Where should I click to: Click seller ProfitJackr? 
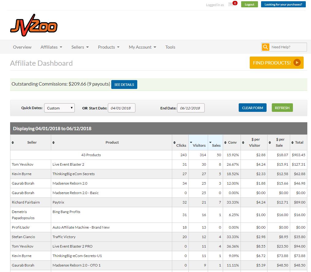[21, 227]
